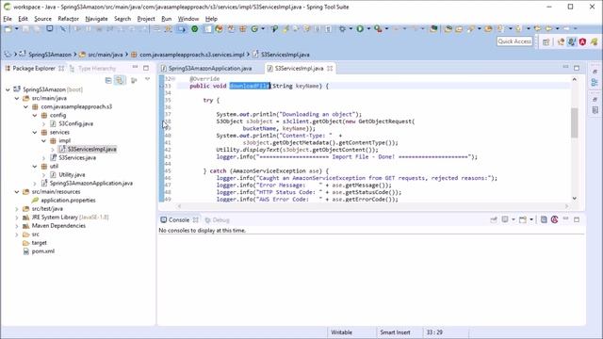Click the Smart Insert status bar entry
The height and width of the screenshot is (339, 603).
coord(395,332)
